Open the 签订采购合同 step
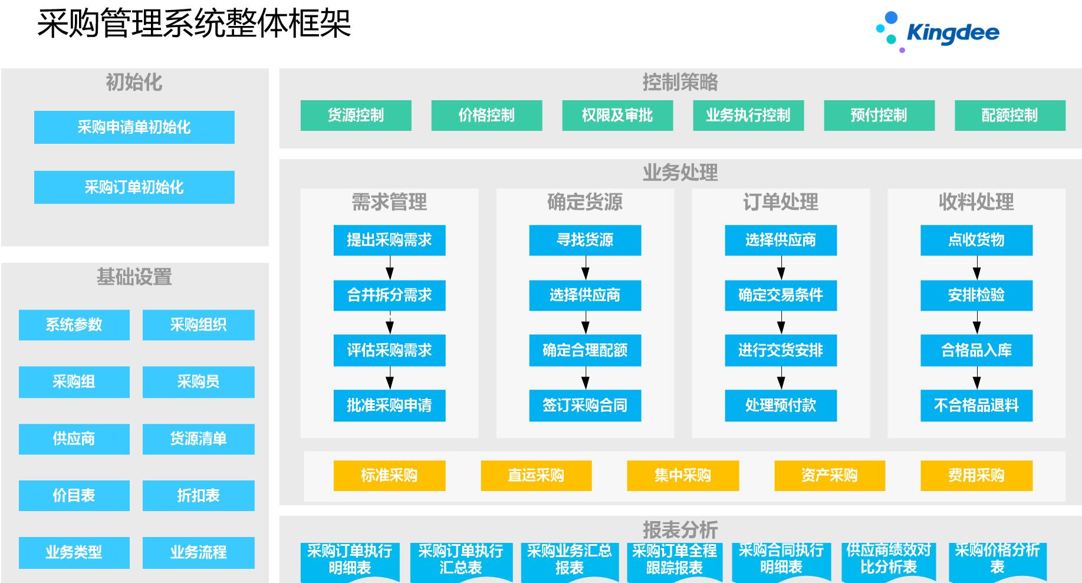1082x583 pixels. click(585, 406)
